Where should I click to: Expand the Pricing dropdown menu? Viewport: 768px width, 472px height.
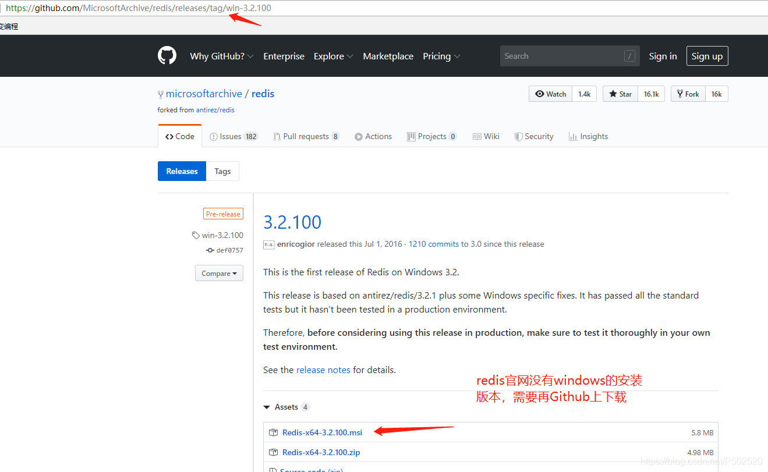coord(441,56)
